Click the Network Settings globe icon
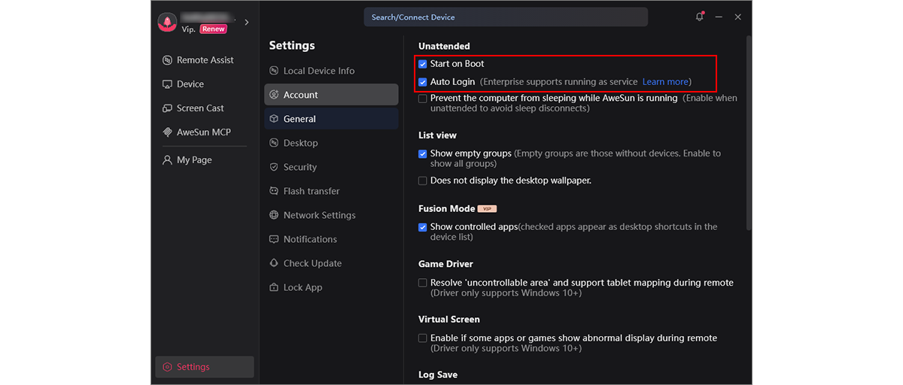The width and height of the screenshot is (903, 385). 274,215
